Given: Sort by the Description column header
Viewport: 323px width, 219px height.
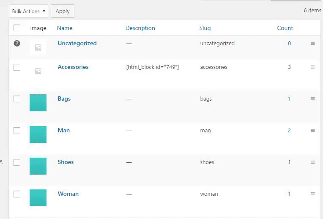Looking at the screenshot, I should pyautogui.click(x=140, y=28).
